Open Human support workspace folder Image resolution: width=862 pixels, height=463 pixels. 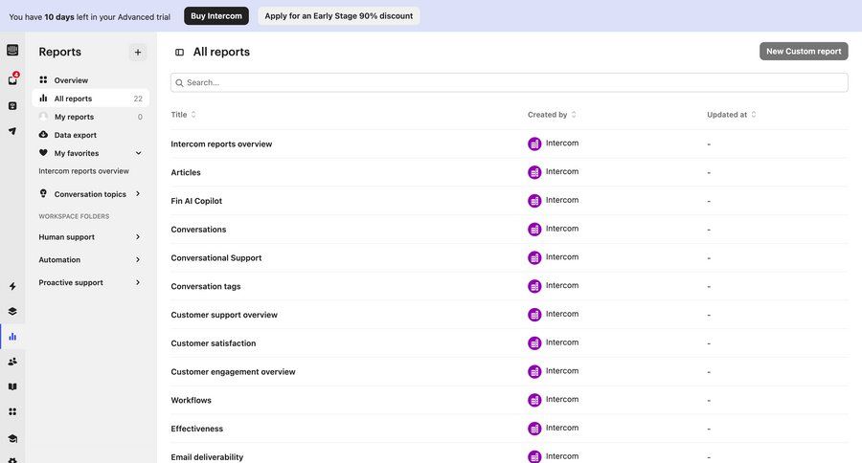tap(66, 236)
